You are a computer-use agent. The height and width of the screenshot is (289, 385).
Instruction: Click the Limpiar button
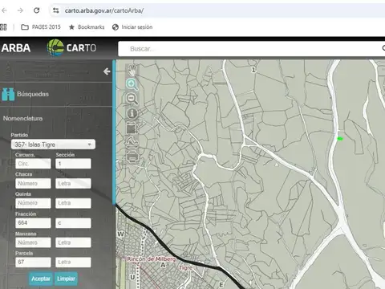coord(66,279)
